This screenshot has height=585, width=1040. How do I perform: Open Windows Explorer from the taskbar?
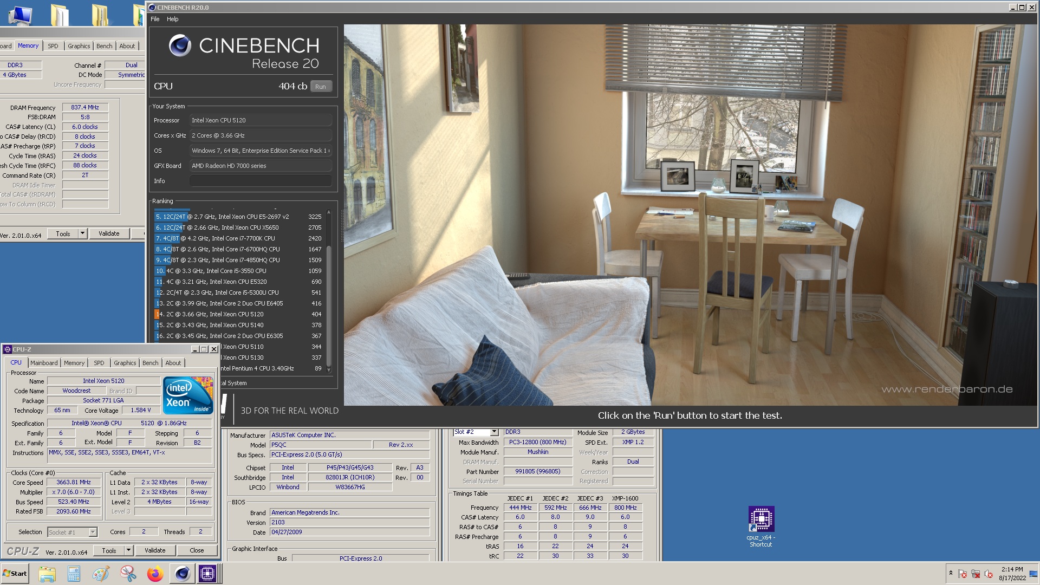[x=47, y=574]
